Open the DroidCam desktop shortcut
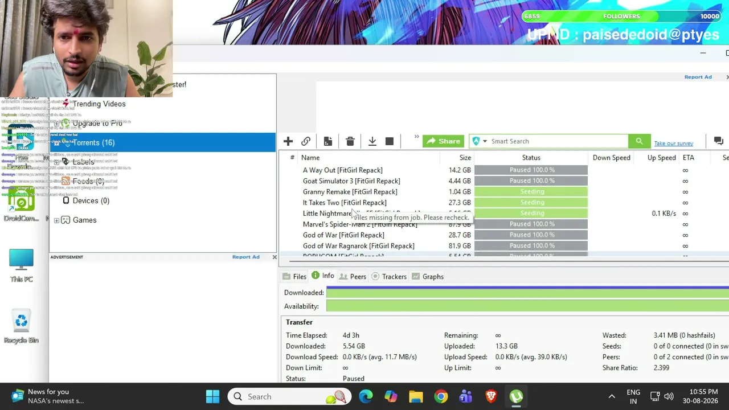The image size is (729, 410). [x=21, y=206]
